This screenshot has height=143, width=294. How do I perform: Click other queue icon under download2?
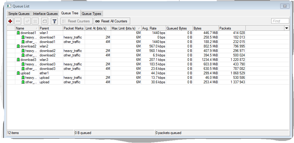(23, 55)
